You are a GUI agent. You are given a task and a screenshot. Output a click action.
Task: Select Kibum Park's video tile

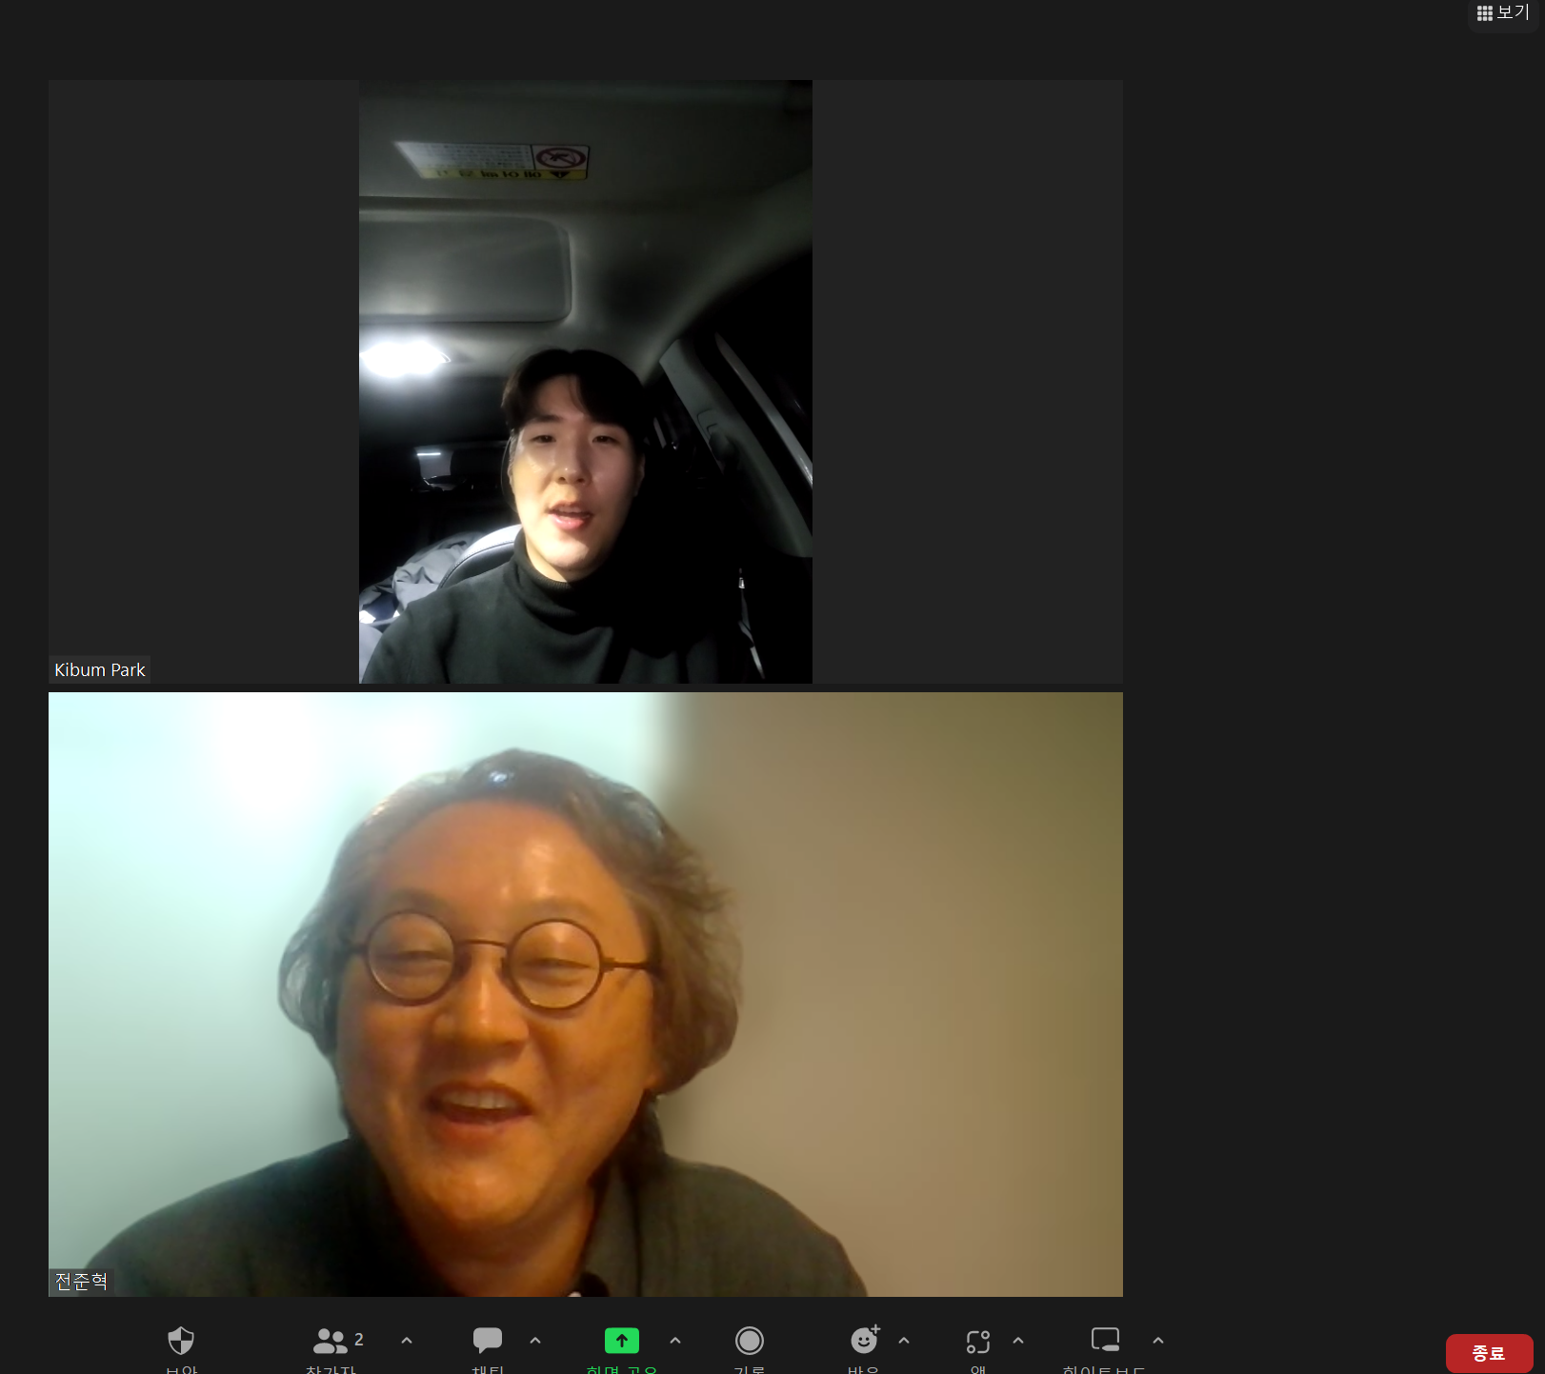pos(586,381)
